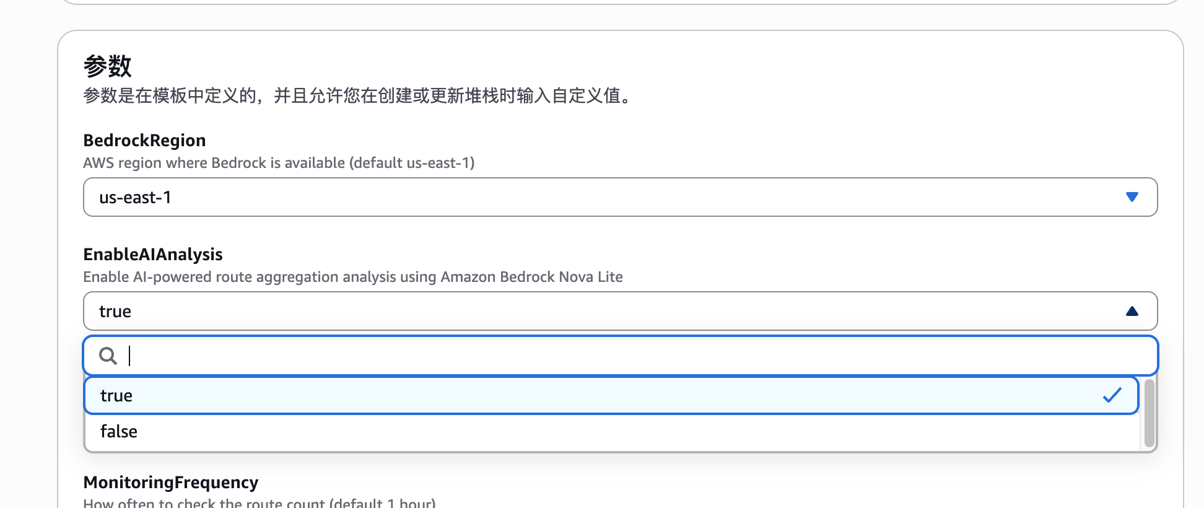Viewport: 1204px width, 508px height.
Task: Click the BedrockRegion parameter label
Action: 144,141
